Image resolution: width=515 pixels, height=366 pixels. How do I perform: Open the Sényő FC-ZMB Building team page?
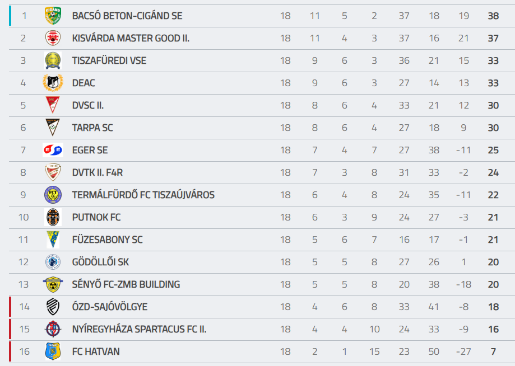126,284
